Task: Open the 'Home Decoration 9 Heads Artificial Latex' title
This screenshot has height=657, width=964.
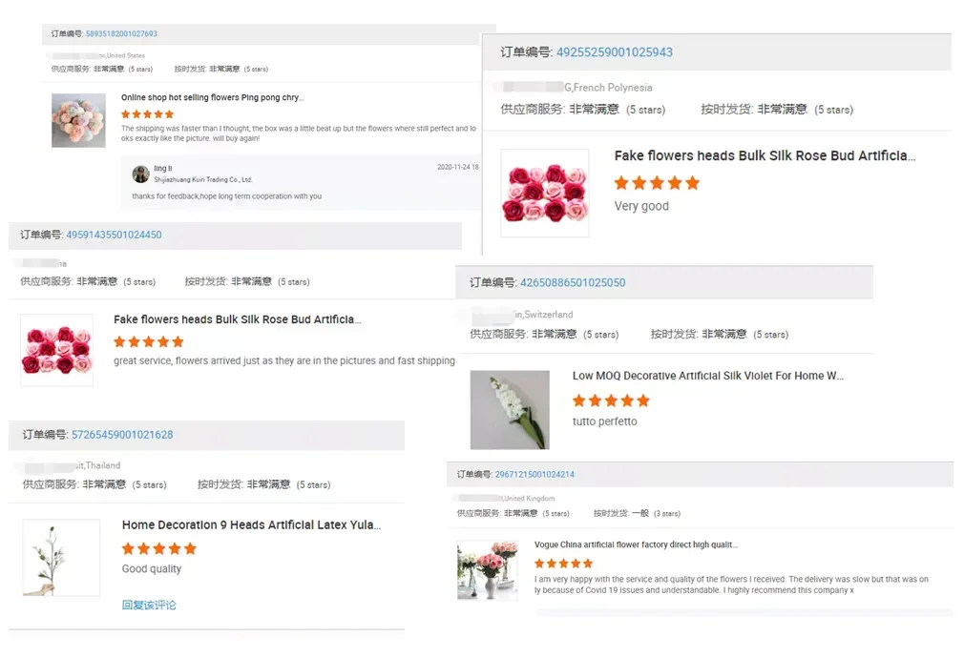Action: pyautogui.click(x=251, y=524)
